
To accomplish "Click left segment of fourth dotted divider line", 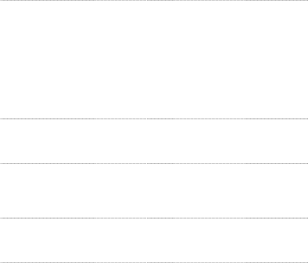I will [x=73, y=218].
